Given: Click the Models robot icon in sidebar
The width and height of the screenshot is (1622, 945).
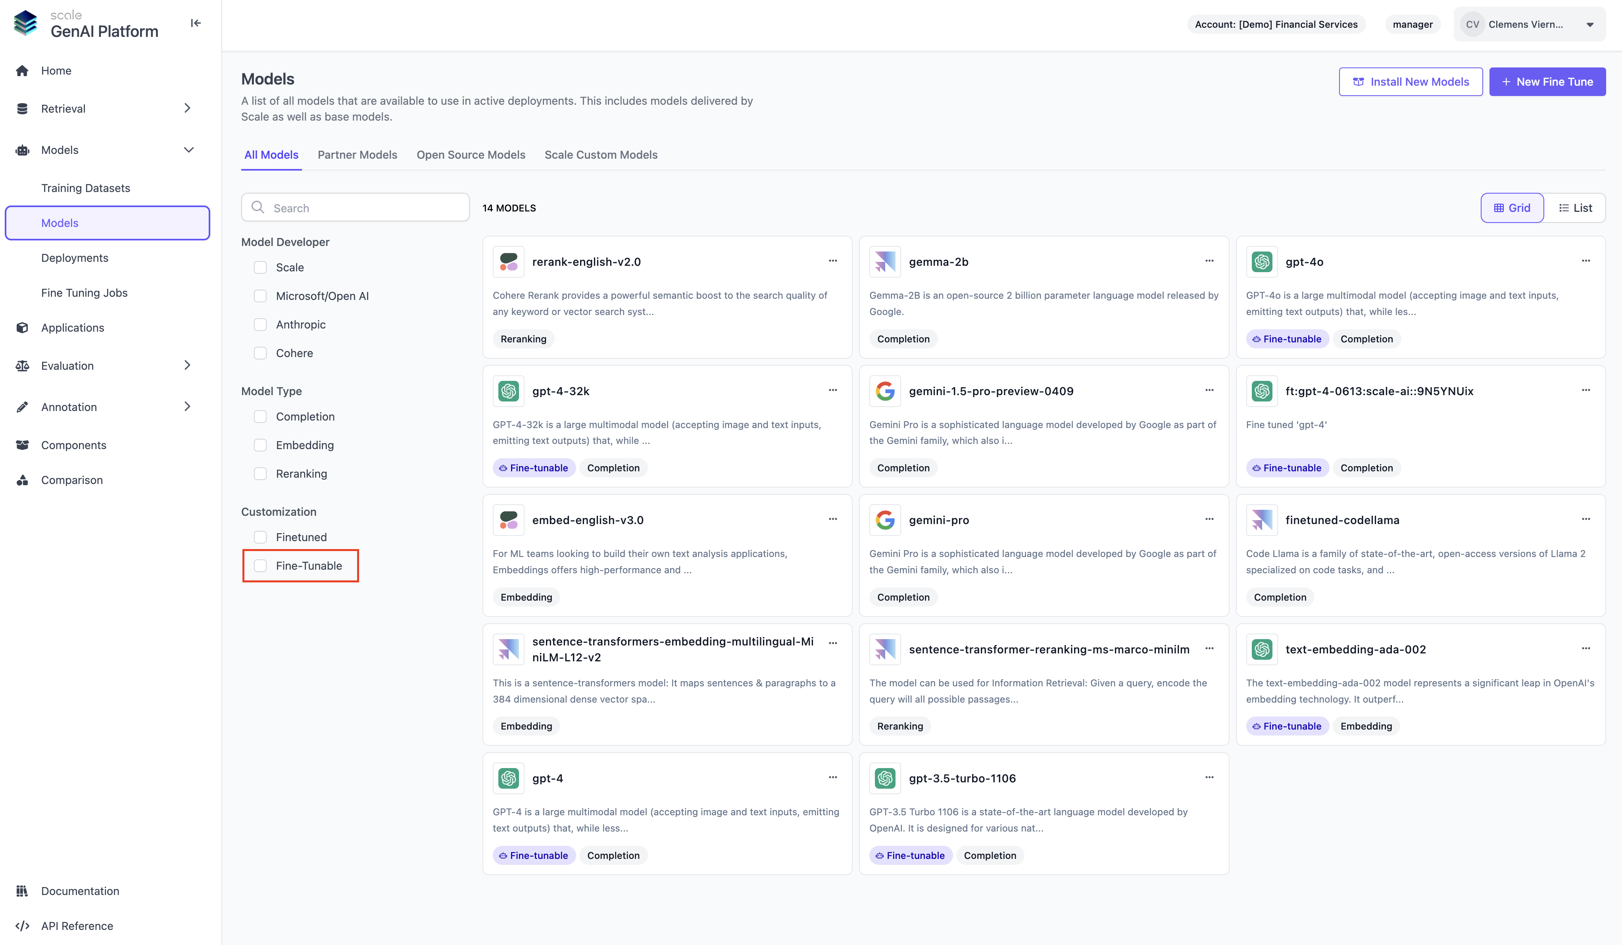Looking at the screenshot, I should pyautogui.click(x=23, y=150).
